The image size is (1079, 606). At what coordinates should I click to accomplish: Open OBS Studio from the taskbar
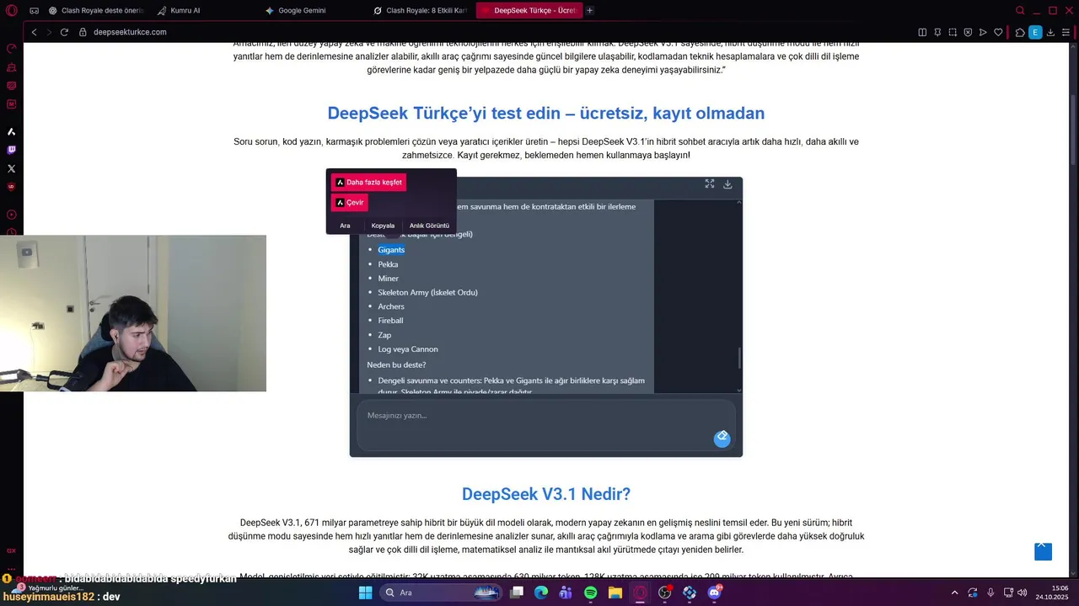pyautogui.click(x=665, y=593)
